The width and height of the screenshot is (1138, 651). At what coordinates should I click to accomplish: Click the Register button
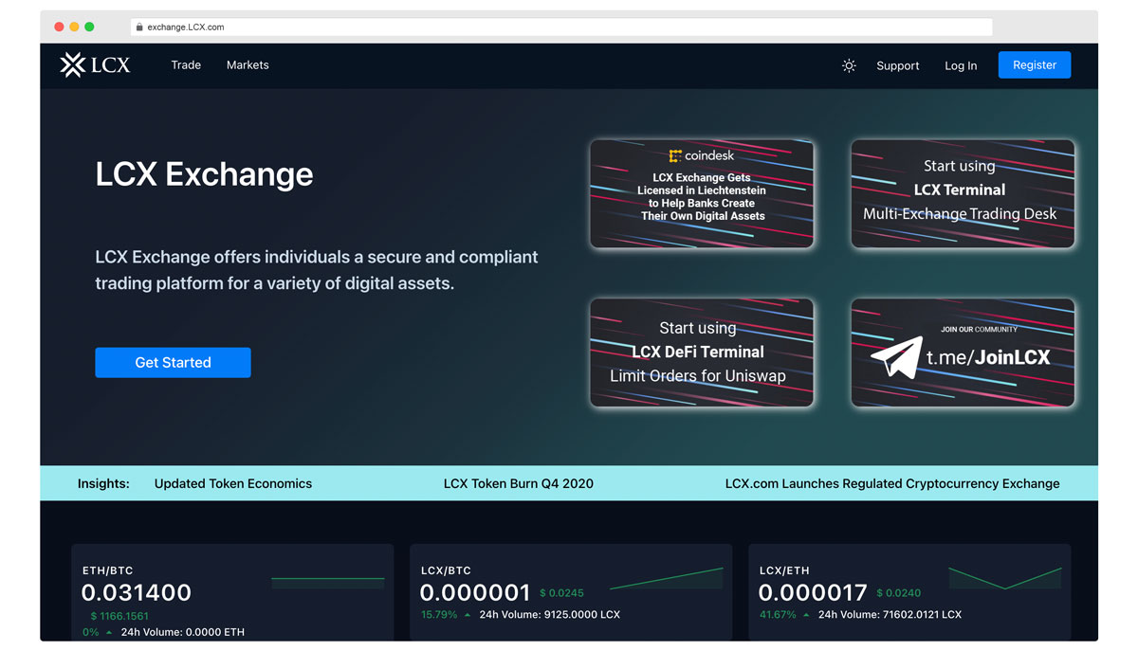pyautogui.click(x=1034, y=64)
